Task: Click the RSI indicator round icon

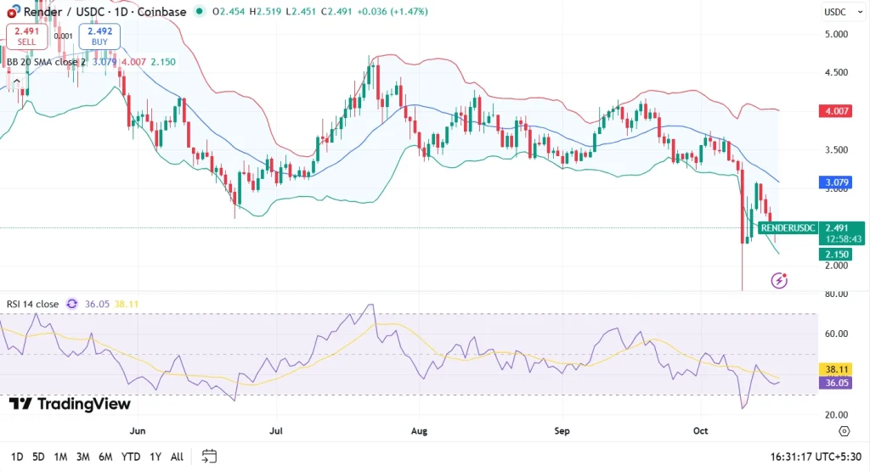Action: point(72,304)
